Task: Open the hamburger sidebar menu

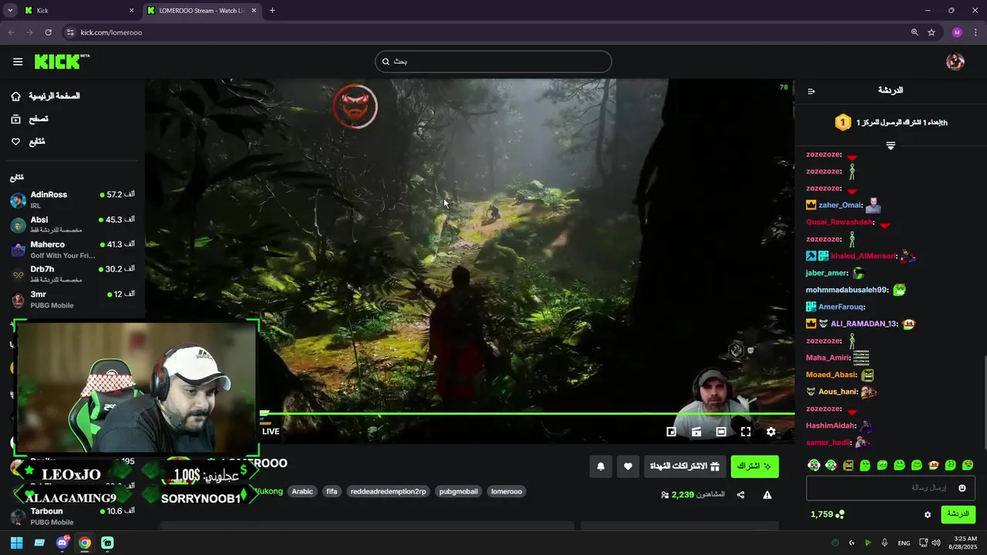Action: pyautogui.click(x=18, y=62)
